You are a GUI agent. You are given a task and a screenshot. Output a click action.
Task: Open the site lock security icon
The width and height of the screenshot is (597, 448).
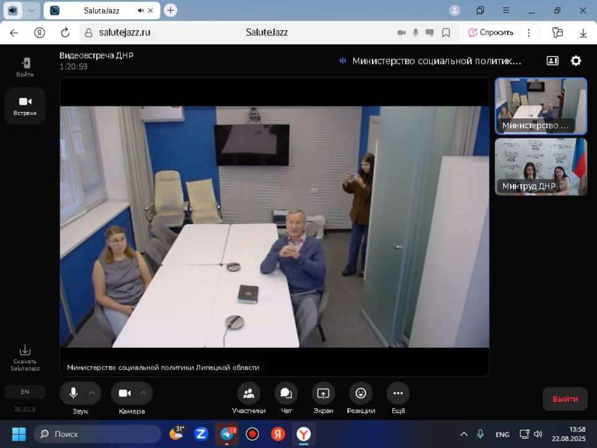click(x=88, y=33)
